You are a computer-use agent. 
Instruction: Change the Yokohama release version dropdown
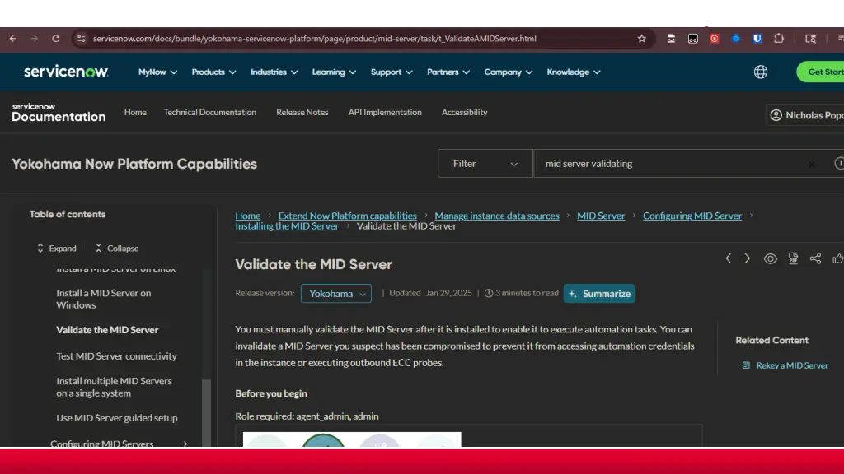[336, 294]
